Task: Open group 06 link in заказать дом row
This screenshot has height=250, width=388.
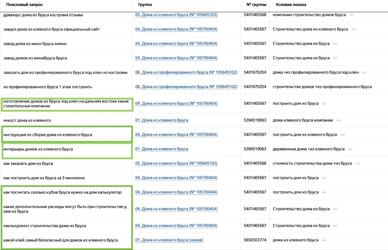Action: [186, 72]
